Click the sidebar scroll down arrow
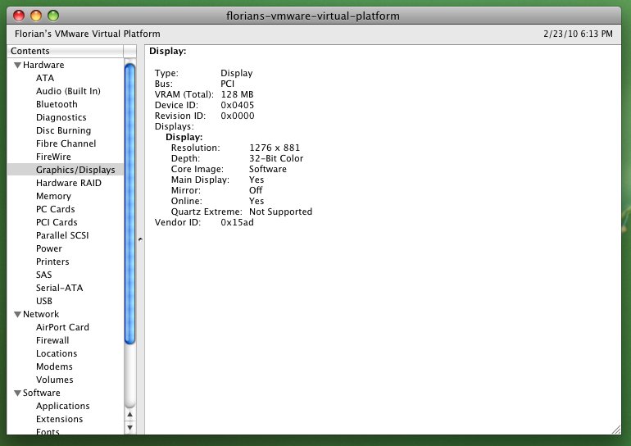631x446 pixels. [129, 427]
